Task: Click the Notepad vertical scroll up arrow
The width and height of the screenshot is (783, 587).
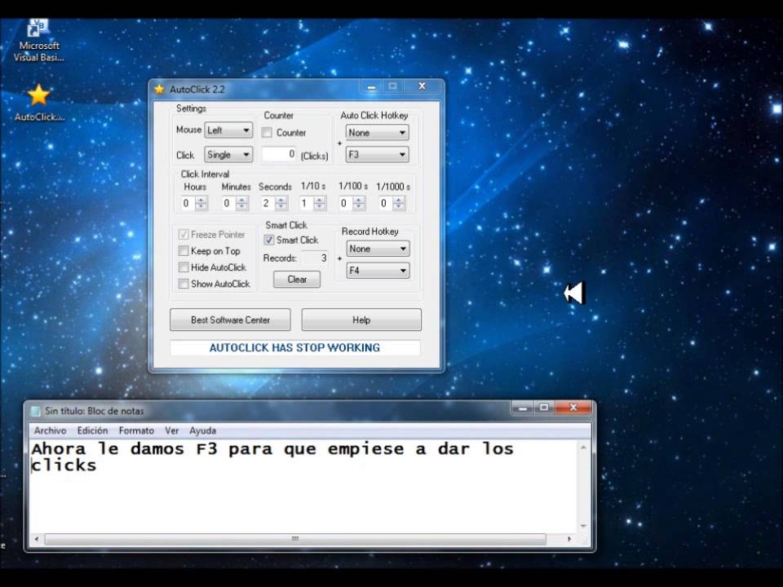Action: point(583,448)
